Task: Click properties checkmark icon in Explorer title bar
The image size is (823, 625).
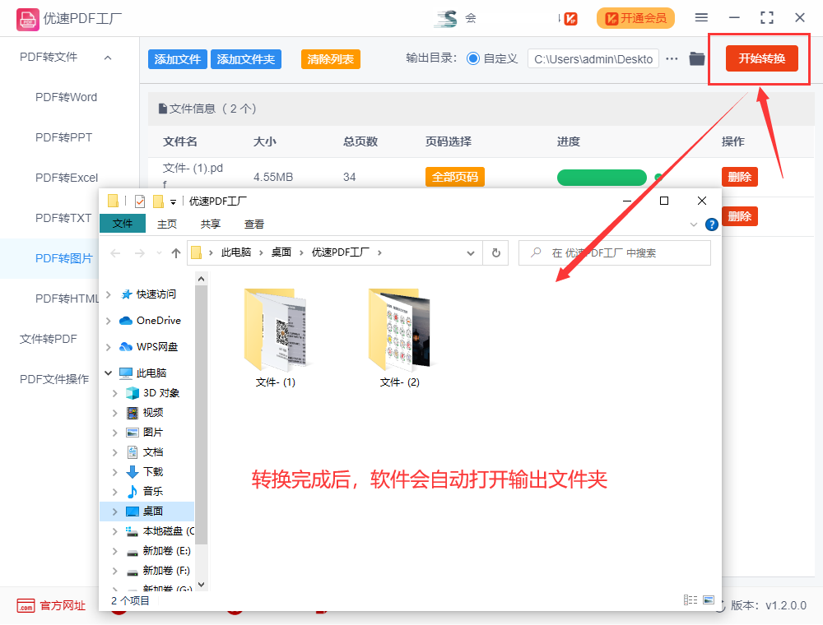Action: tap(140, 201)
